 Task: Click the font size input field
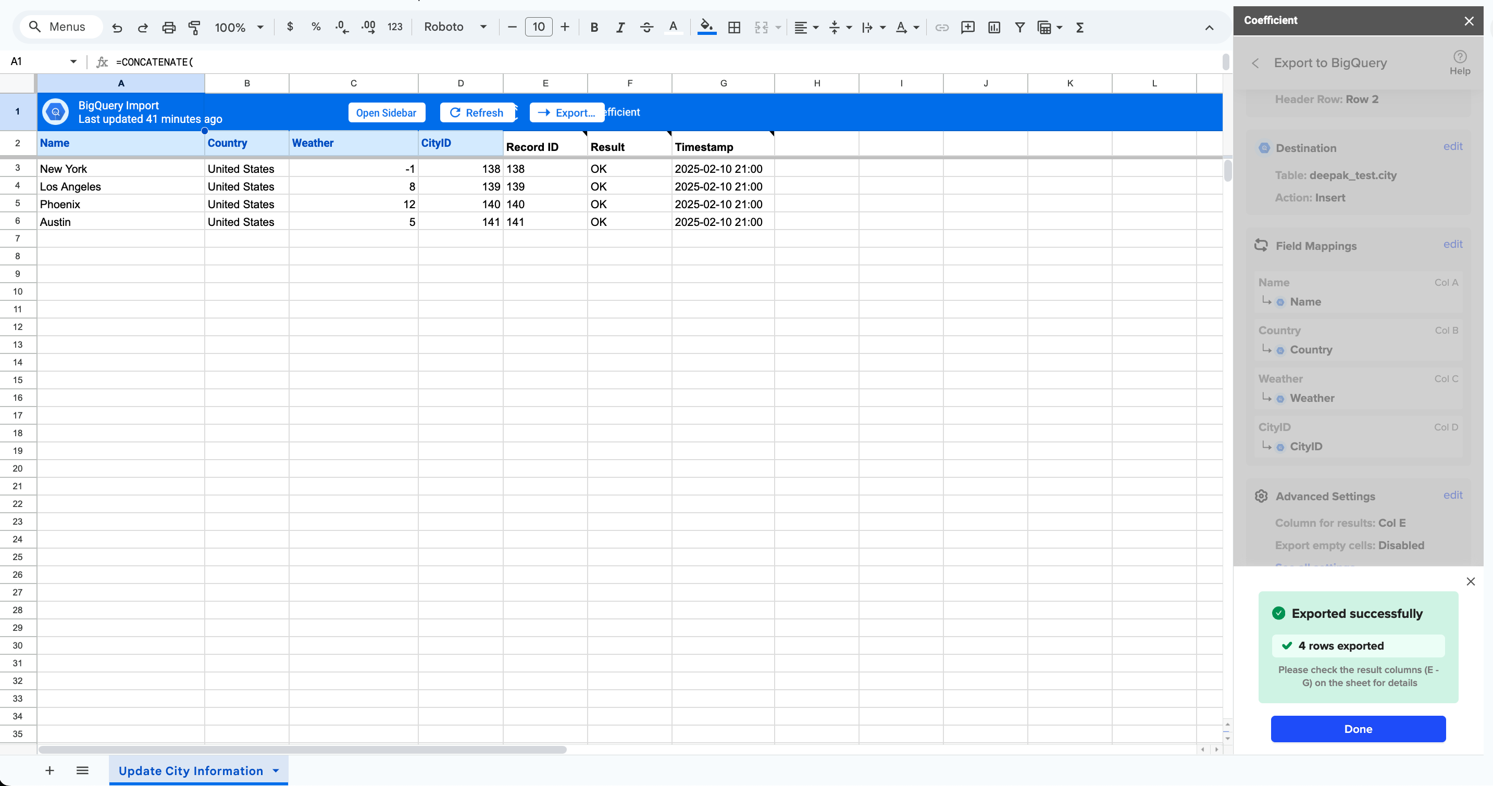click(539, 27)
